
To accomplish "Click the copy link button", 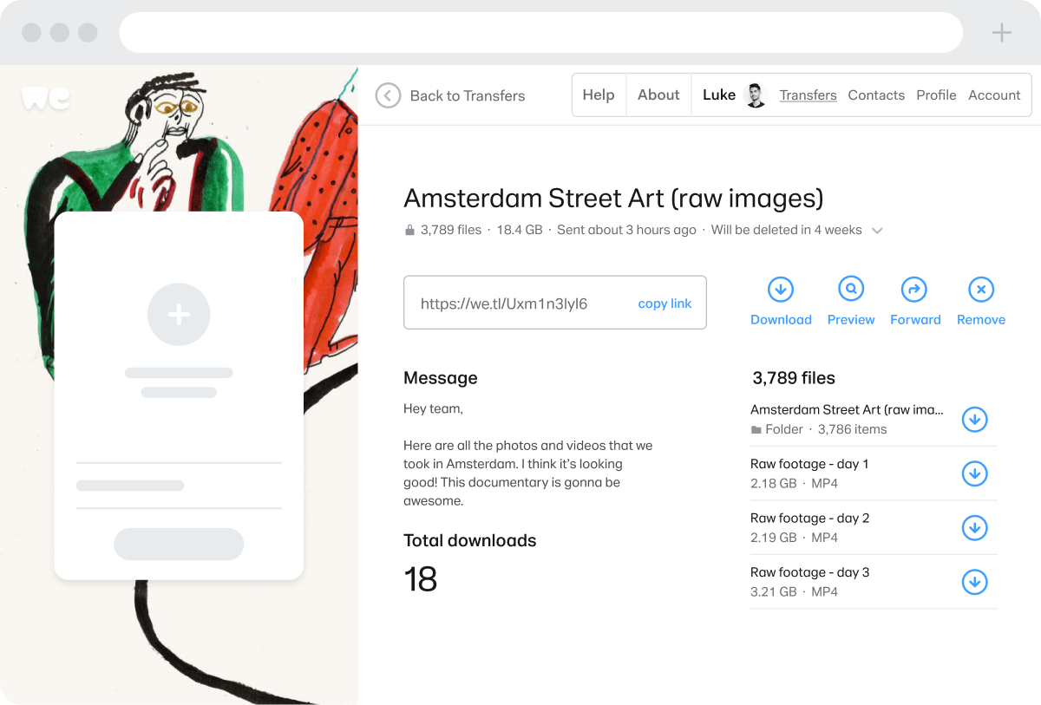I will (x=665, y=304).
